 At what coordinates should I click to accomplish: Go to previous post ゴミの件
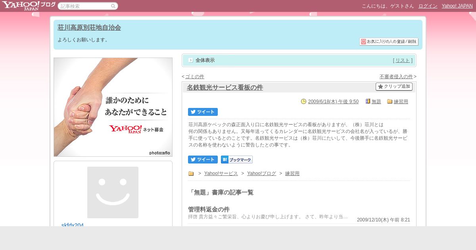point(195,77)
